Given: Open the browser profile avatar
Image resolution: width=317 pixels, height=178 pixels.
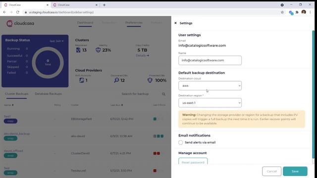Looking at the screenshot, I should (x=304, y=12).
